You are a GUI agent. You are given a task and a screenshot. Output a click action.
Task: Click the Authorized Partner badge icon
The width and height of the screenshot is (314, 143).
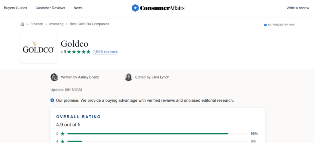[x=265, y=25]
